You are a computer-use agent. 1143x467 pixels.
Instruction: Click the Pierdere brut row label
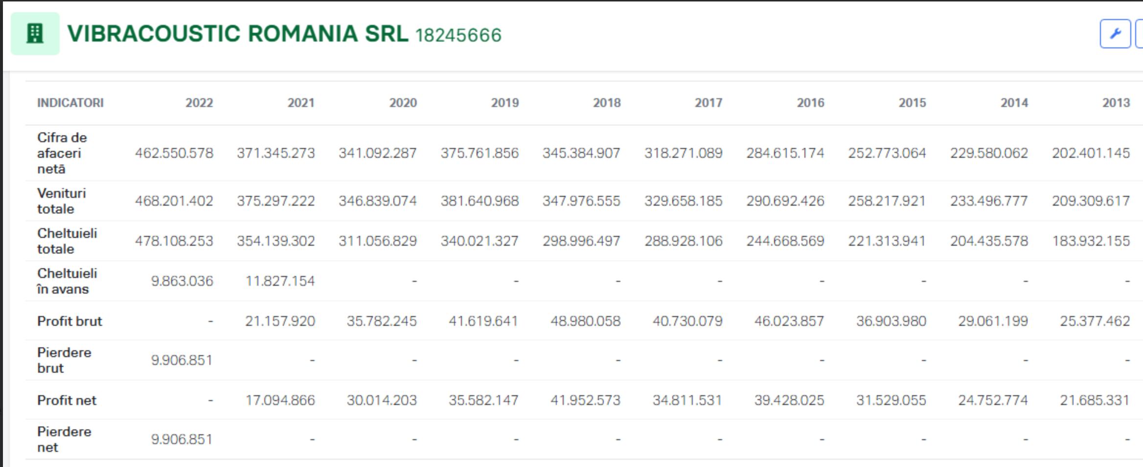64,360
